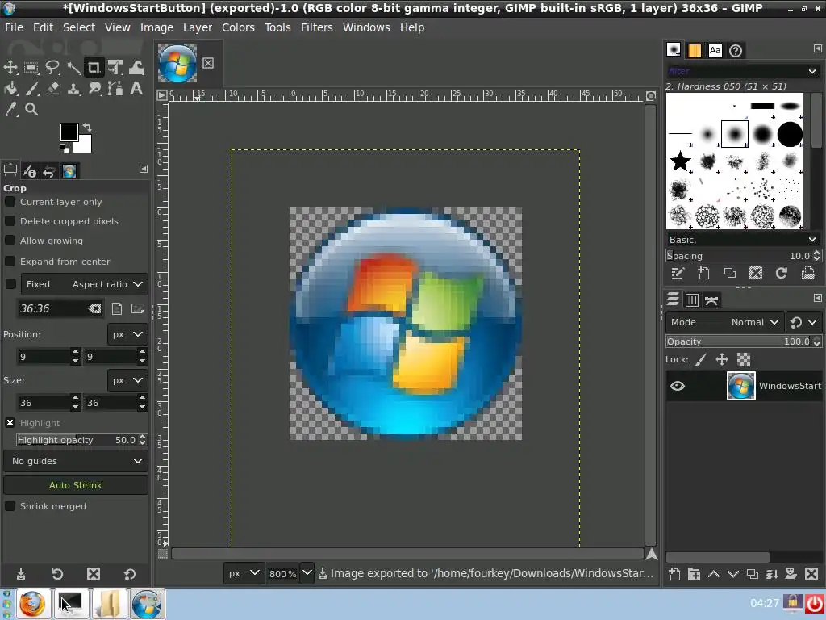Switch to the Undo History tab

(49, 170)
